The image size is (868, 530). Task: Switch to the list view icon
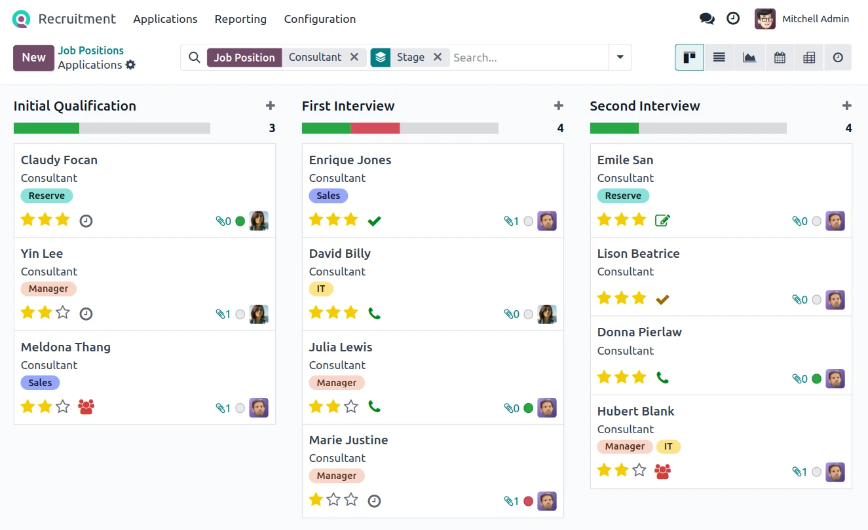pos(719,58)
